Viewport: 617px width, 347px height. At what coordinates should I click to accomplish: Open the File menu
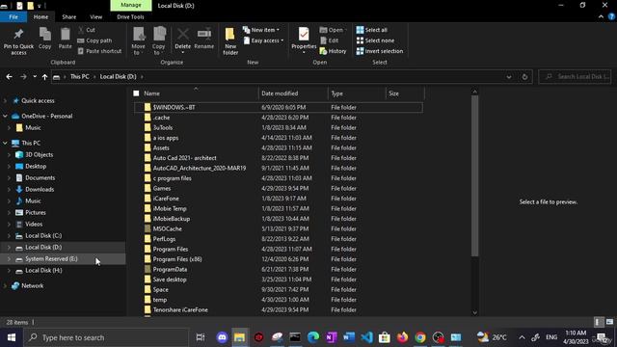(x=13, y=17)
